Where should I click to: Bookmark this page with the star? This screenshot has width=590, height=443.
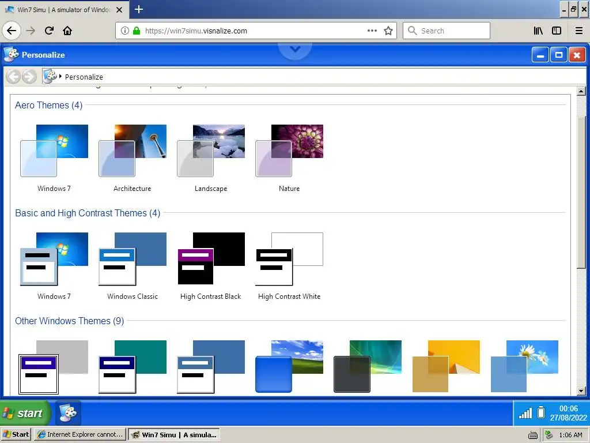point(388,31)
